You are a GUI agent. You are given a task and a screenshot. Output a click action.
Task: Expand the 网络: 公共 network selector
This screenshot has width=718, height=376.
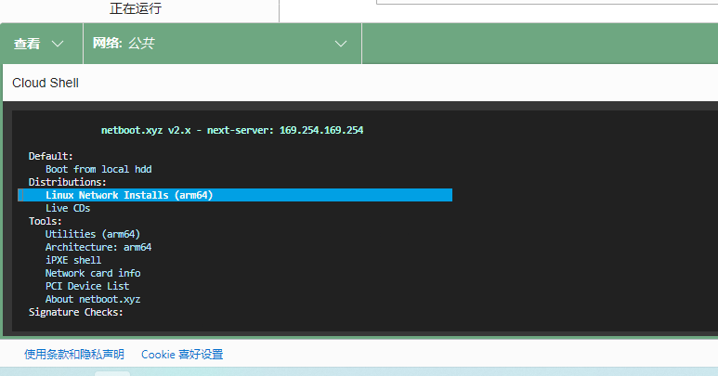pyautogui.click(x=220, y=44)
